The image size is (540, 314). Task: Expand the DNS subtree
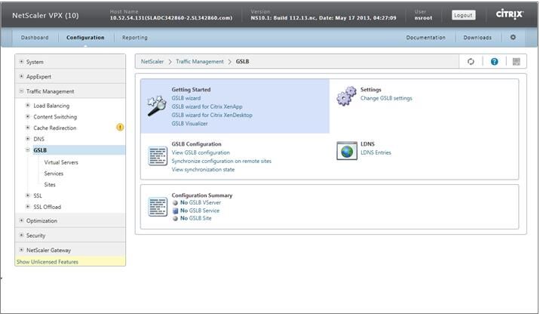(x=28, y=139)
